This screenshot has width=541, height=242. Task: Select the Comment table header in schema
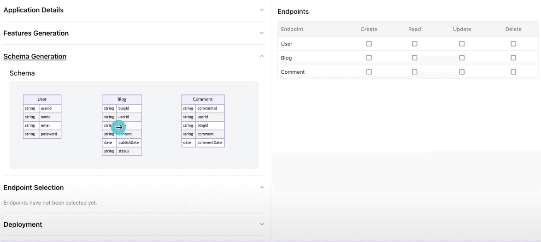[x=203, y=100]
